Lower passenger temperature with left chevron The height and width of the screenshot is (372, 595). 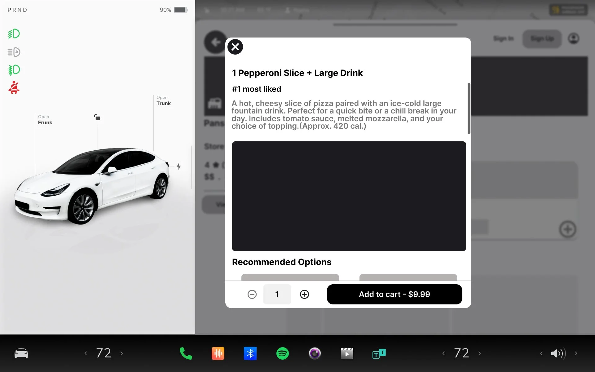(x=443, y=353)
